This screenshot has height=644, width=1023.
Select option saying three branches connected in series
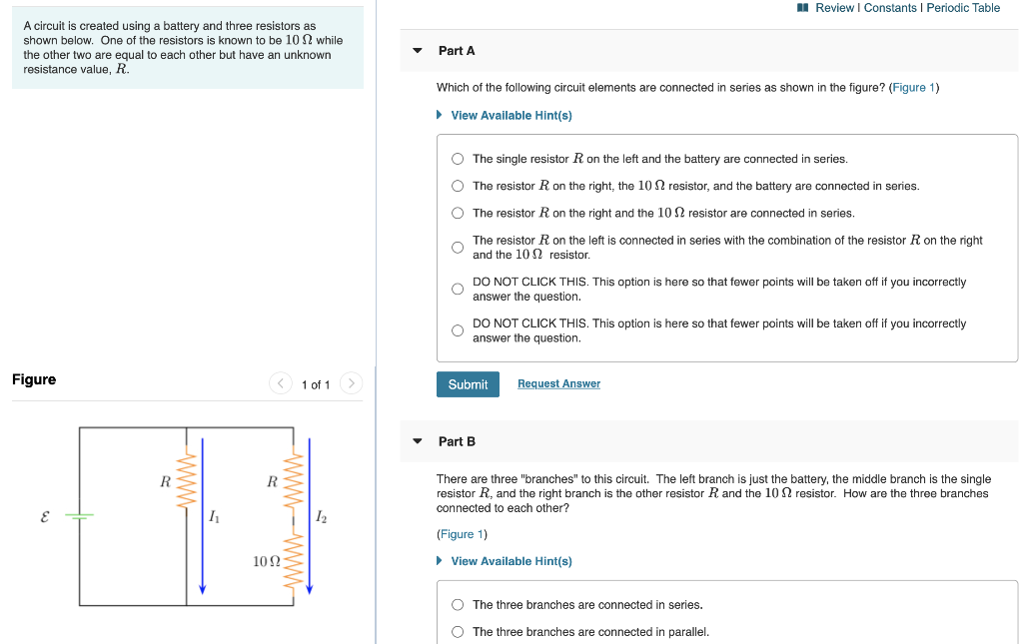click(x=457, y=605)
